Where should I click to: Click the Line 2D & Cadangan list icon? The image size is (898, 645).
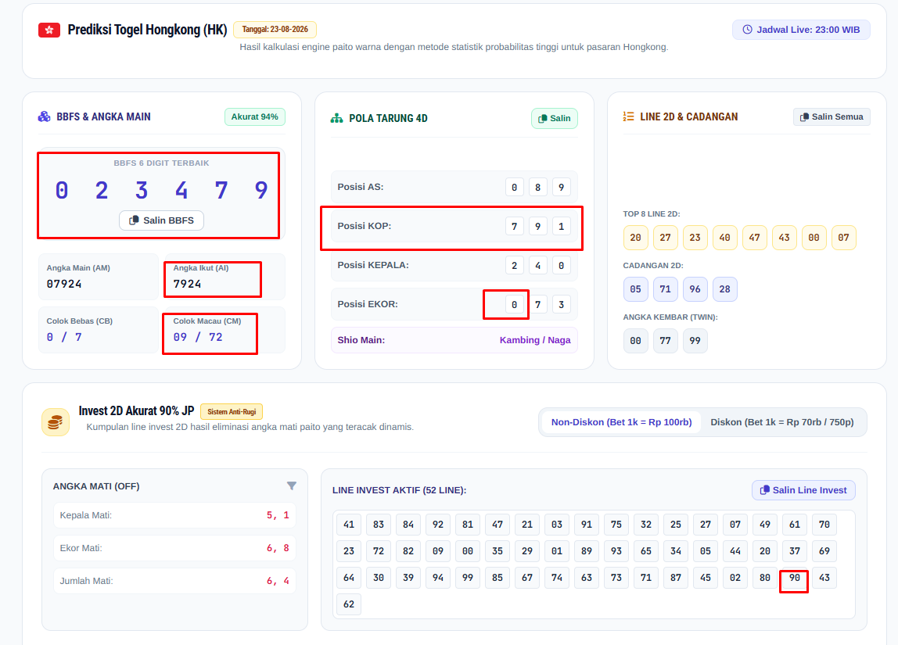point(628,116)
